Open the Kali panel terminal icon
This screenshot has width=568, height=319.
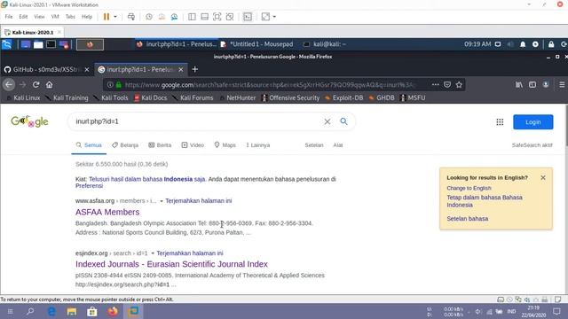point(51,44)
